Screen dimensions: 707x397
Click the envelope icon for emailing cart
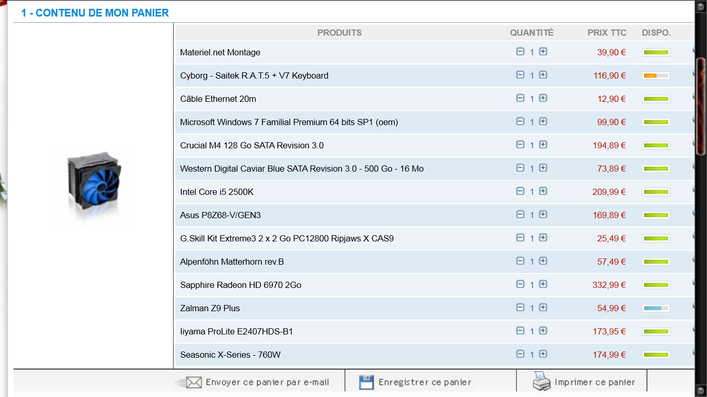click(193, 383)
